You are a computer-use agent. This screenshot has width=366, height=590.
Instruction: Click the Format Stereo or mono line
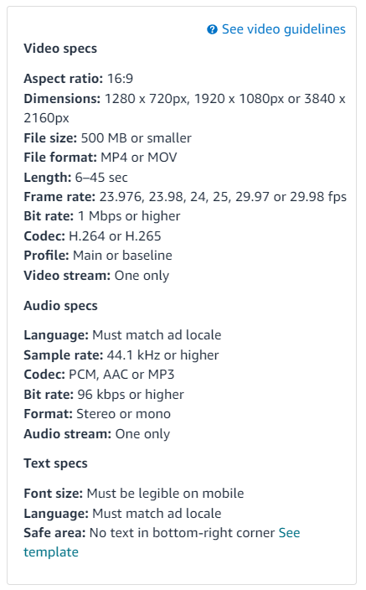(97, 414)
